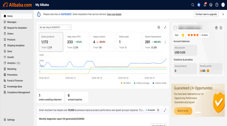Click the timer clock icon in notice
Screen dimensions: 227x126
coord(39,14)
